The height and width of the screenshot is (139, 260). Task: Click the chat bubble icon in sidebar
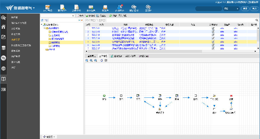pyautogui.click(x=4, y=58)
